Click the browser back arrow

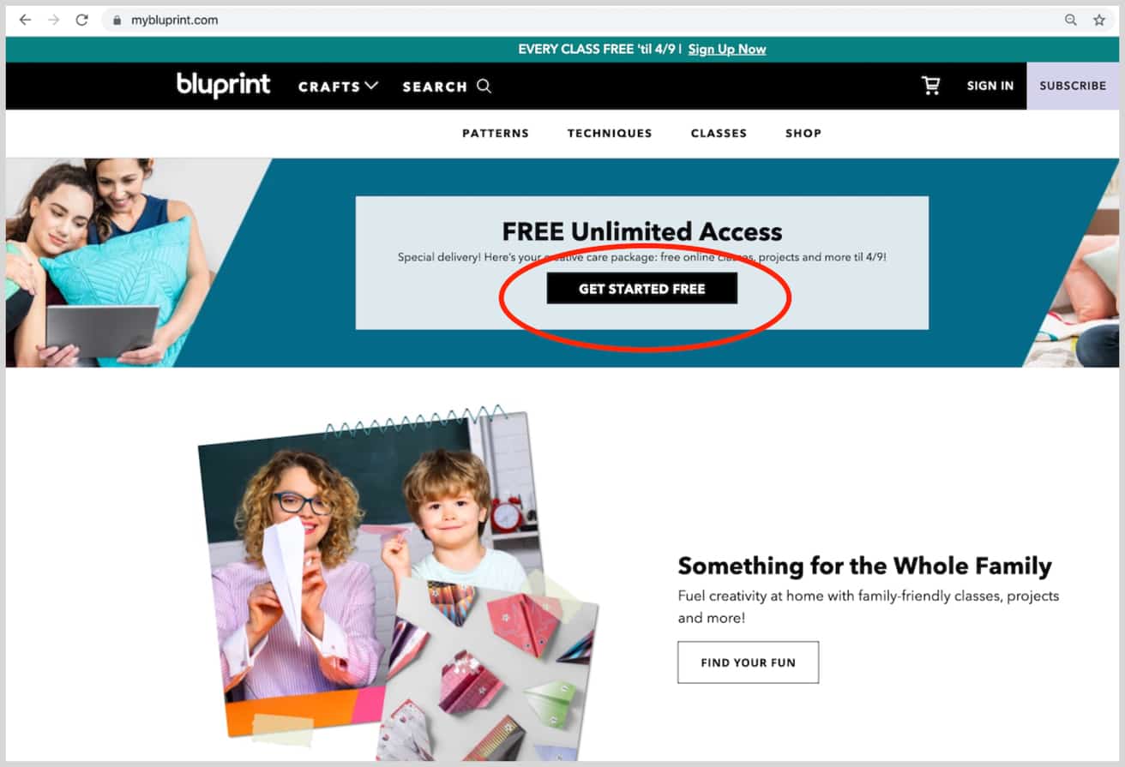pyautogui.click(x=25, y=20)
